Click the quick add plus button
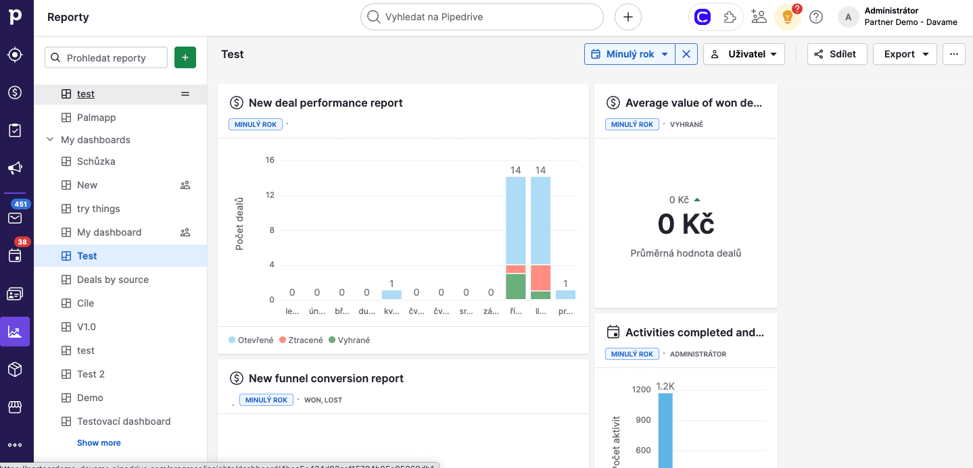This screenshot has width=973, height=468. pos(627,17)
